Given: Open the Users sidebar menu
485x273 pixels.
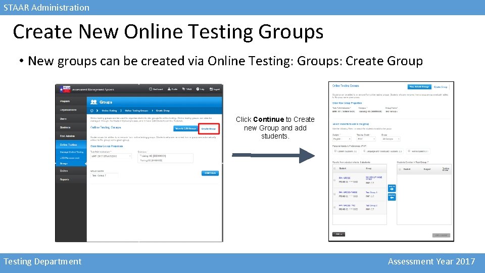Looking at the screenshot, I should point(71,119).
